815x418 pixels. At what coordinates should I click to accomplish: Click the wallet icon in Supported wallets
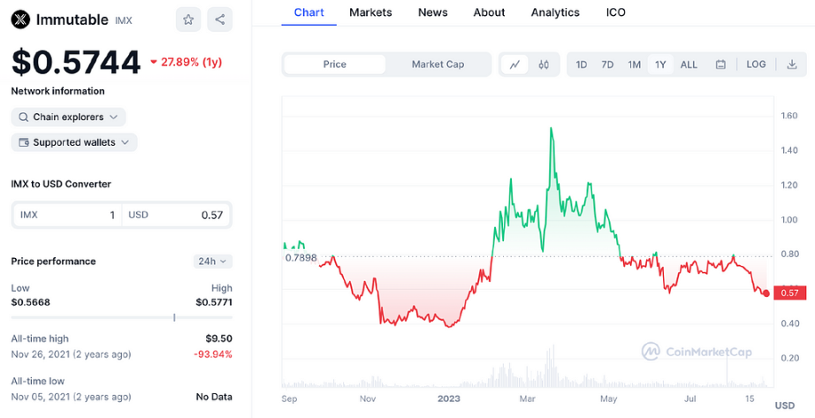click(x=23, y=142)
